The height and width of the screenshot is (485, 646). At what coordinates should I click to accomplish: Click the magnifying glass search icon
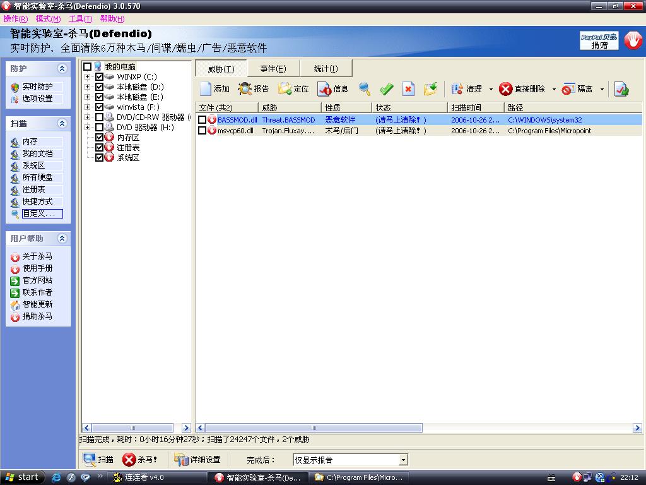tap(365, 88)
